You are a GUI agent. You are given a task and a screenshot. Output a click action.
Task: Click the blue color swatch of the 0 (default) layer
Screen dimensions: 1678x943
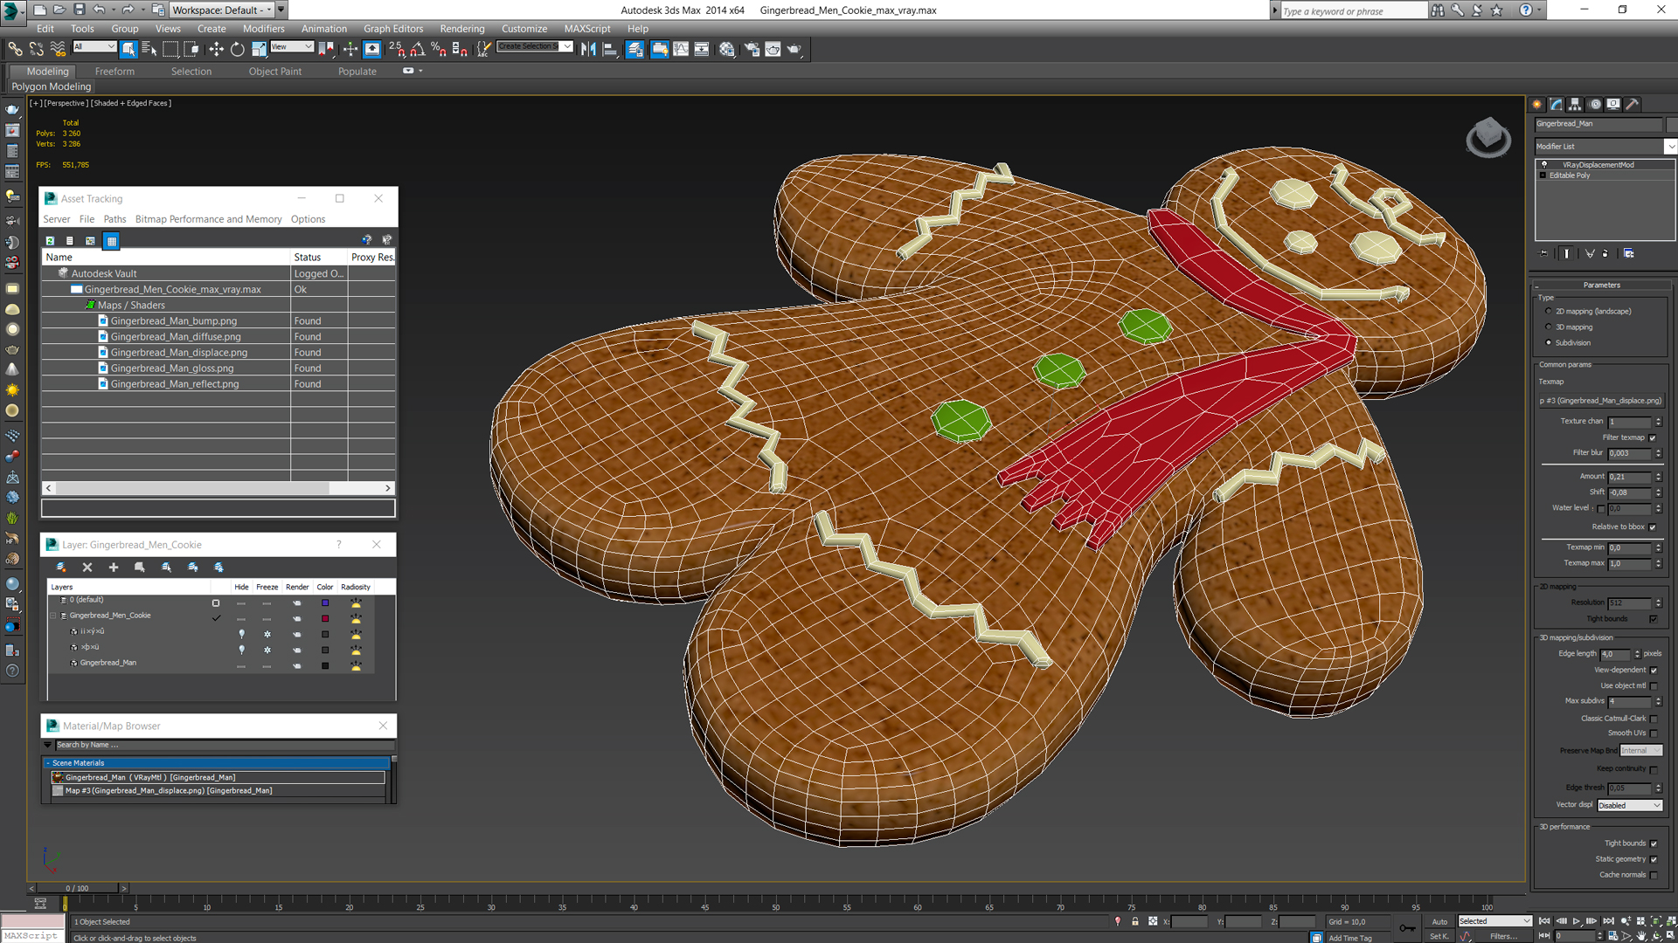coord(325,603)
